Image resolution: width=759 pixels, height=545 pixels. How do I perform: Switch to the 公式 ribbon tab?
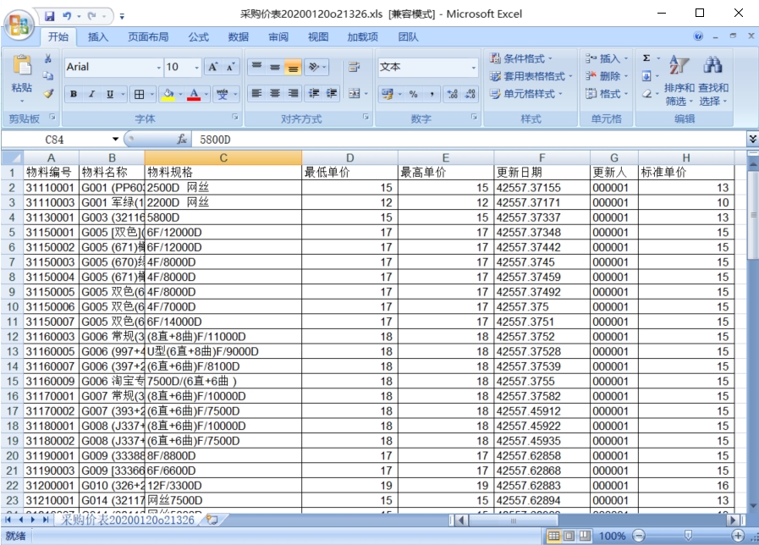(198, 36)
